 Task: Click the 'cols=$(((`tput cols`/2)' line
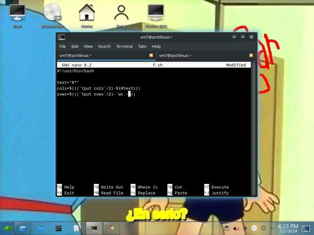(x=99, y=88)
